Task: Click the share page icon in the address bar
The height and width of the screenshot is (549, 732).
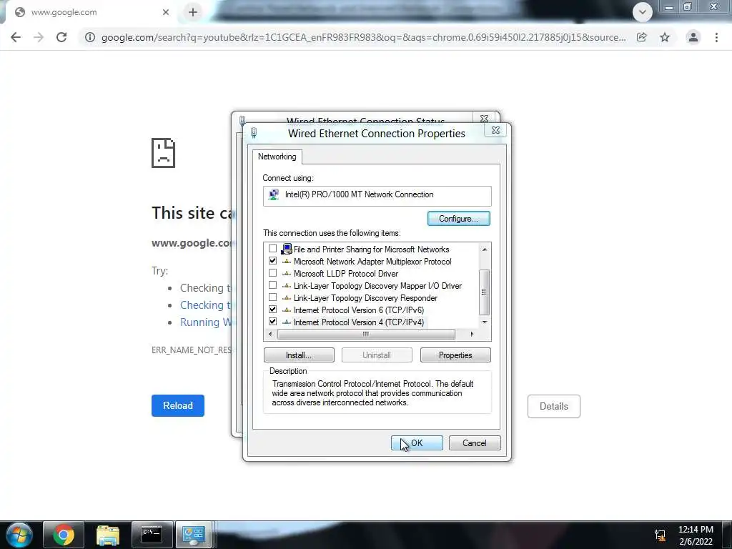Action: click(642, 37)
